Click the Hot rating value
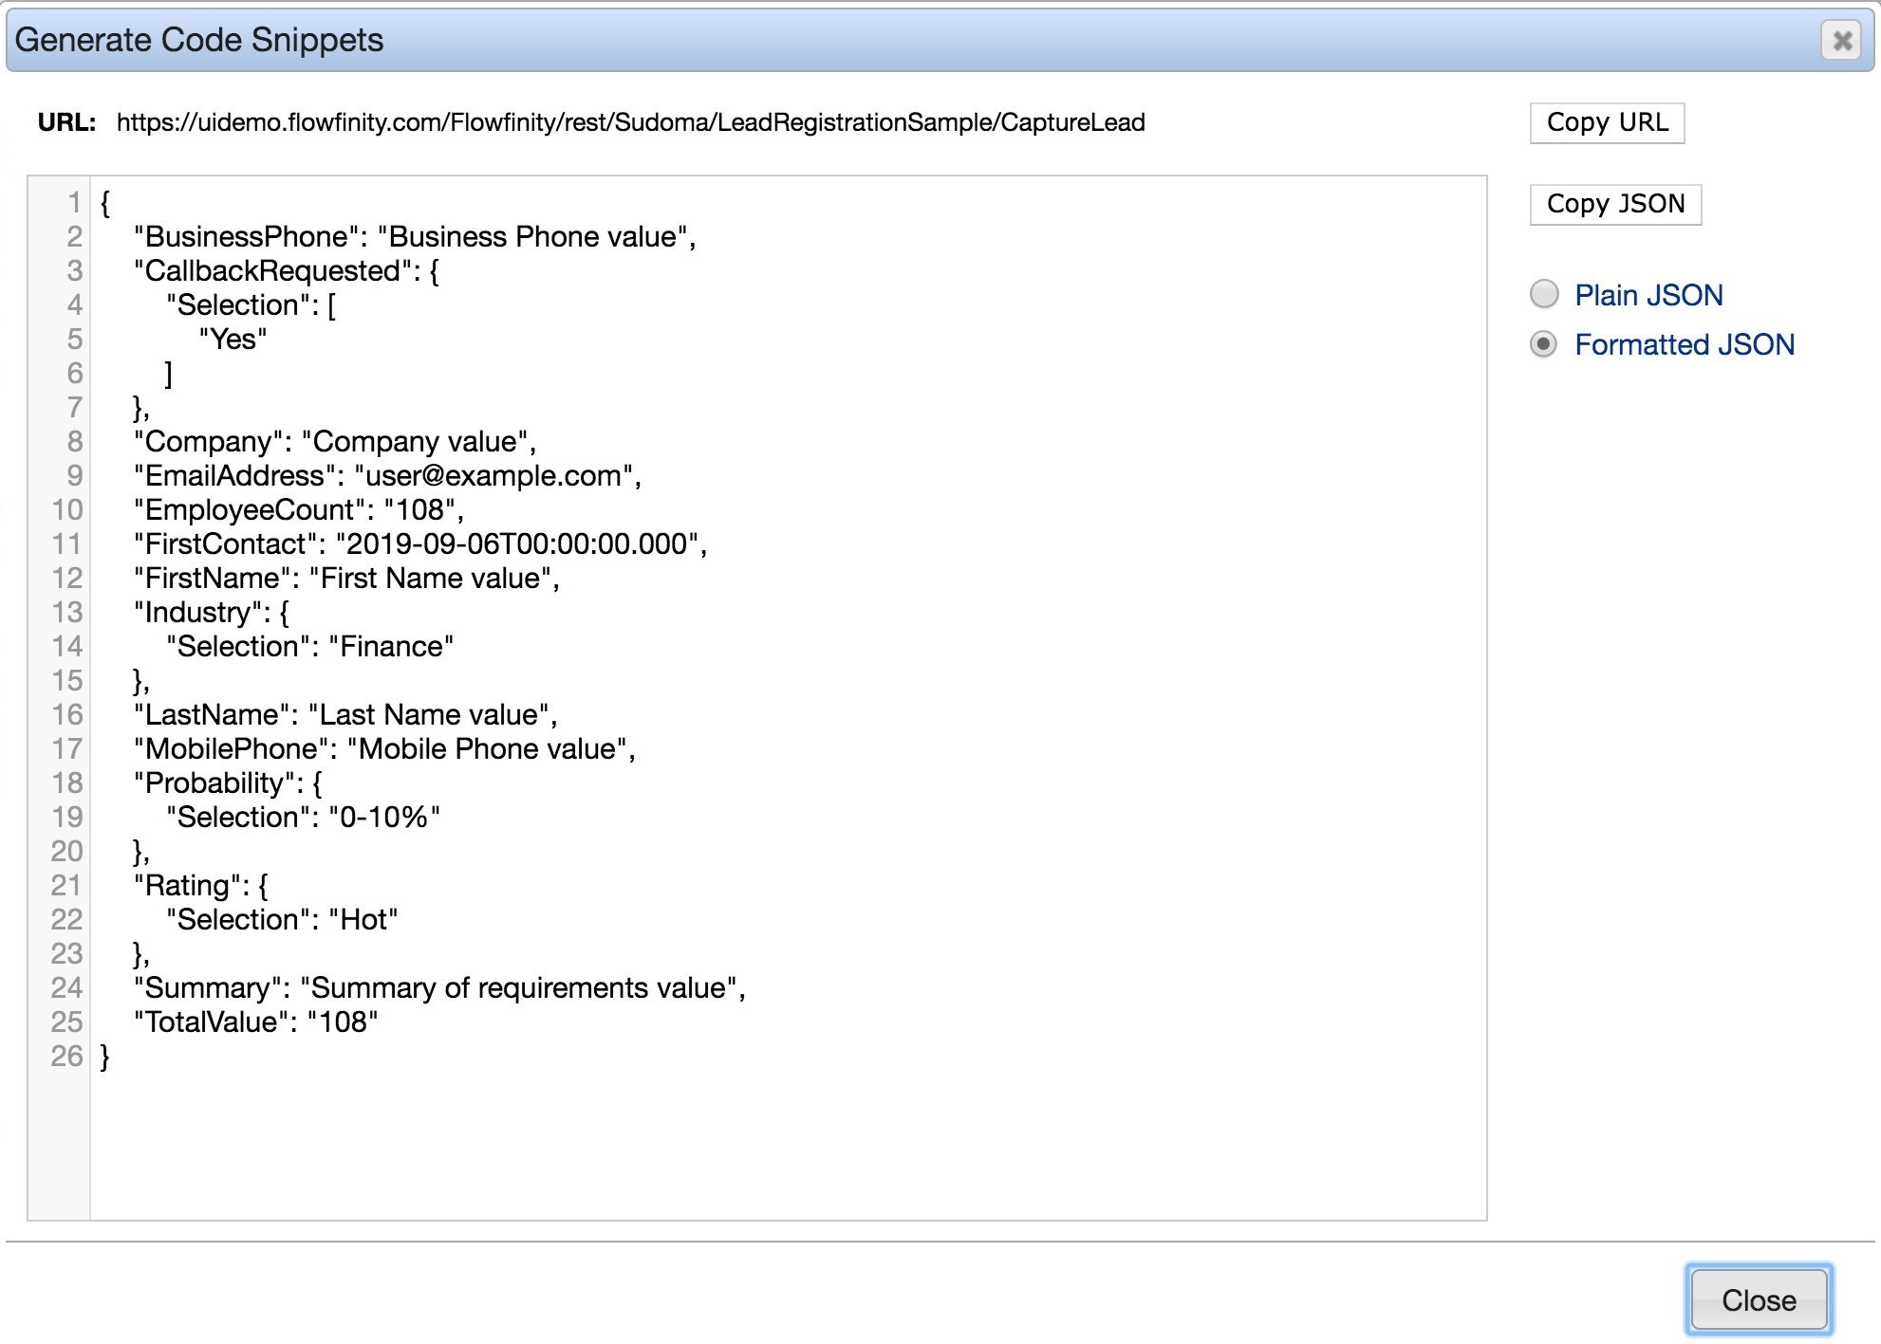This screenshot has height=1344, width=1881. click(363, 920)
